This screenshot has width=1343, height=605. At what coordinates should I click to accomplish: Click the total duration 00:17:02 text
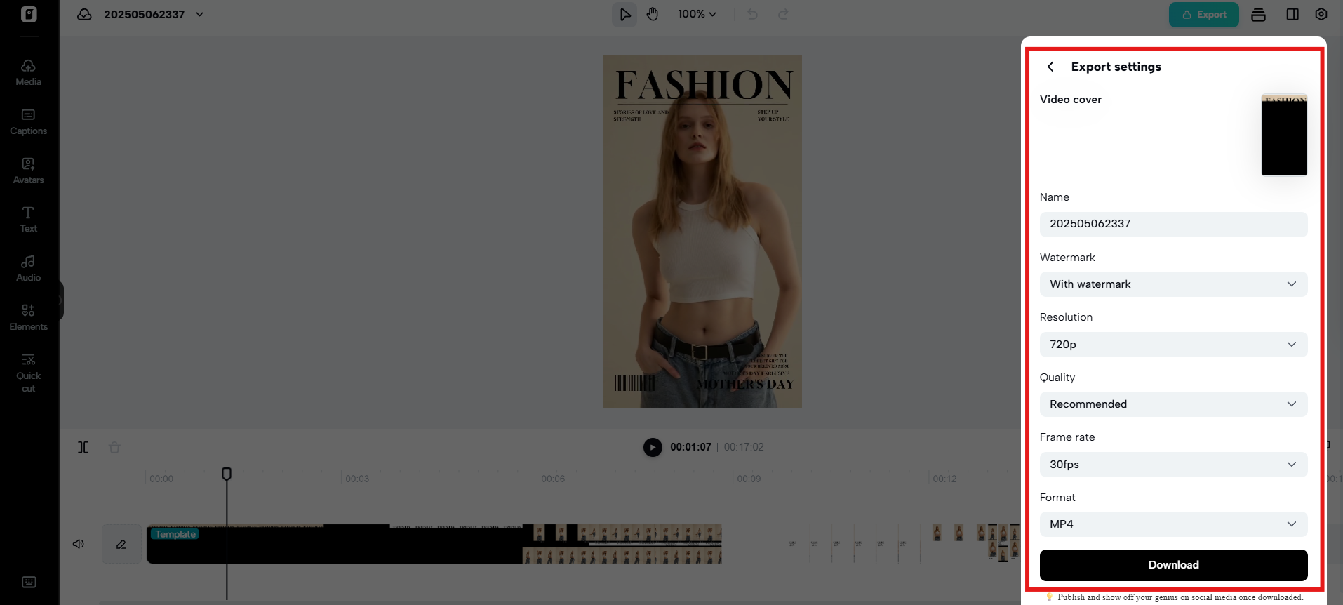(744, 447)
